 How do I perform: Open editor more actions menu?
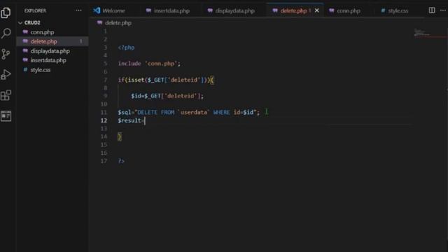click(443, 10)
